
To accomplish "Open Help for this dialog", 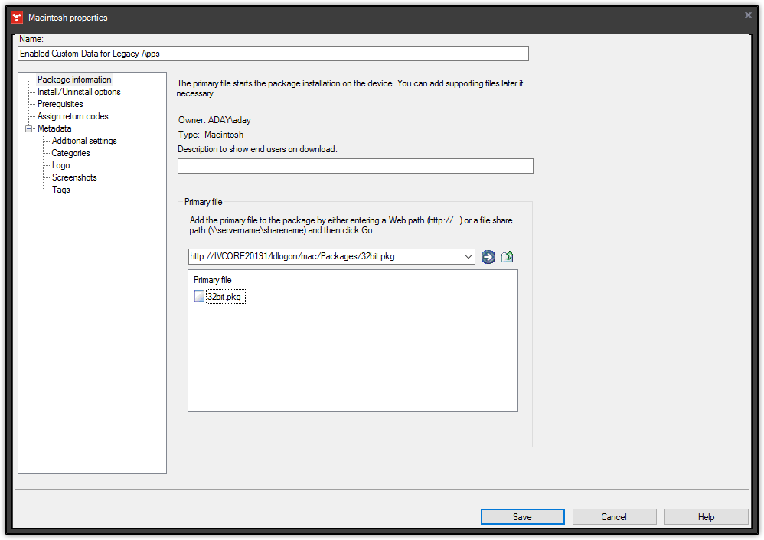I will [x=706, y=516].
